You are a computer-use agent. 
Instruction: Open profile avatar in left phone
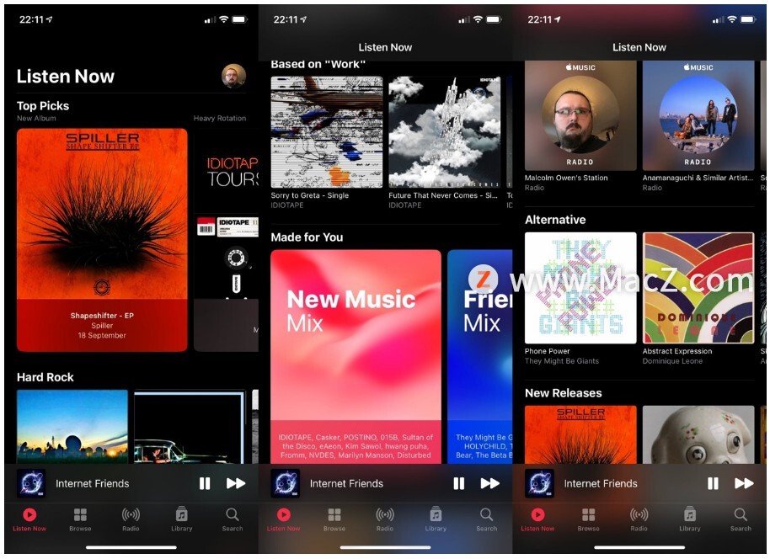click(x=233, y=76)
